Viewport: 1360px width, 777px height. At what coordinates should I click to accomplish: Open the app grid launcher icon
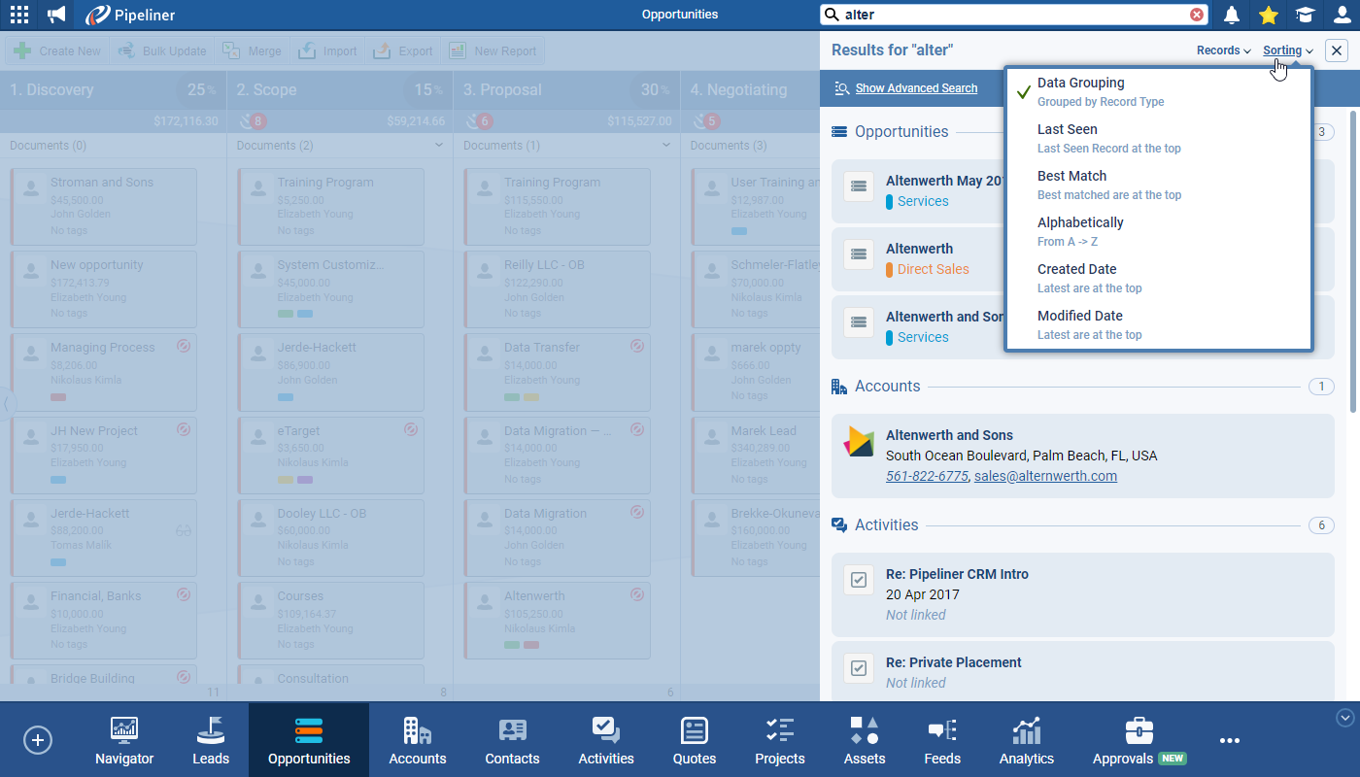(x=19, y=15)
